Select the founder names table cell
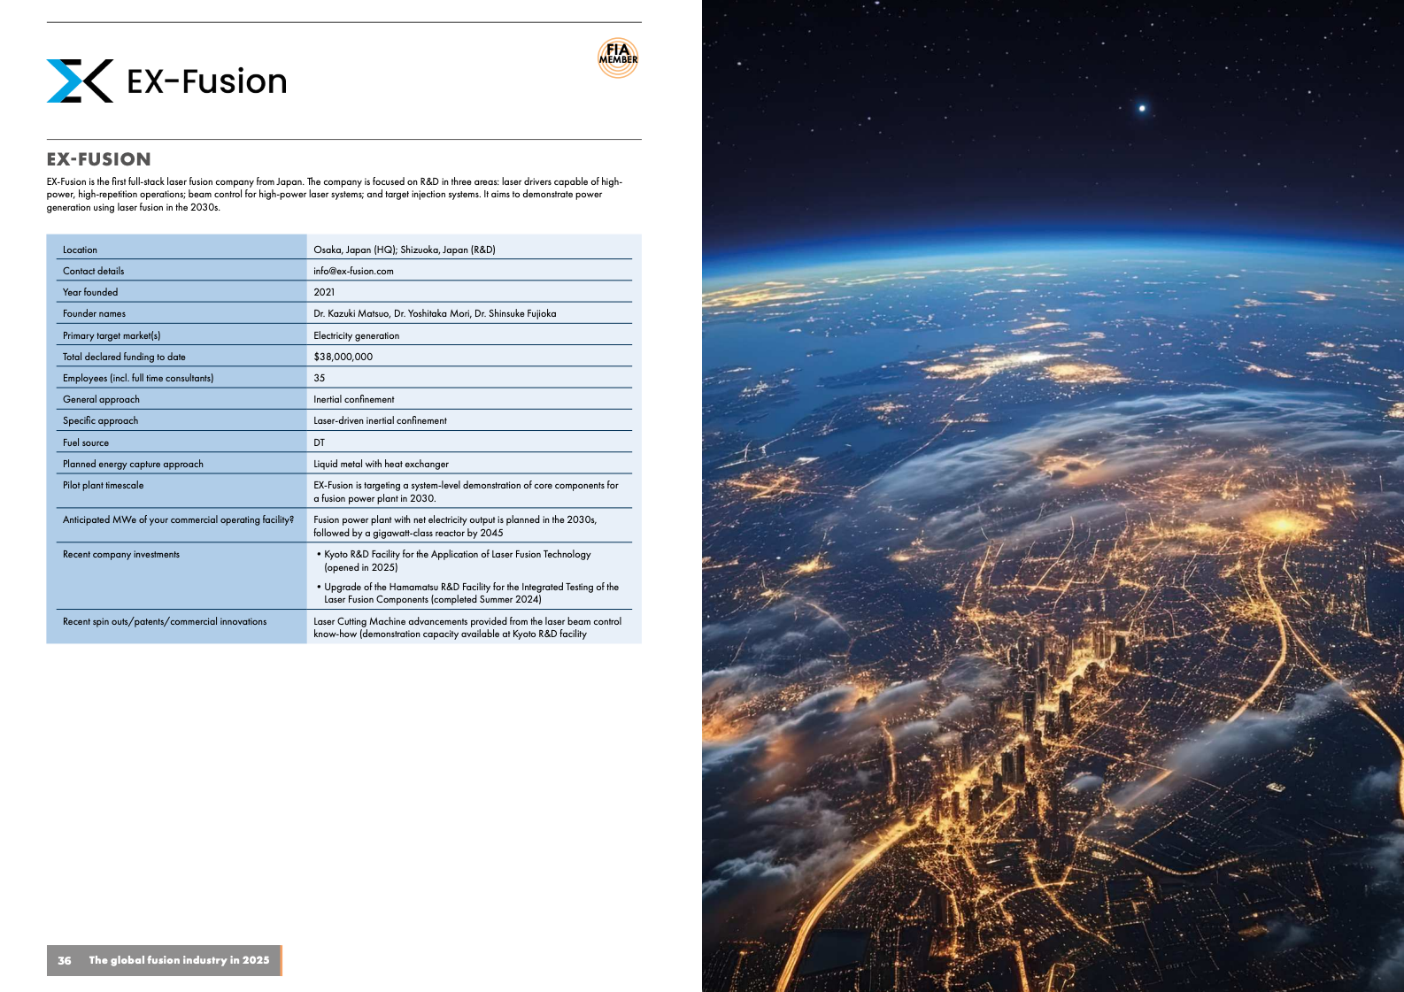Screen dimensions: 1404x992 click(435, 313)
